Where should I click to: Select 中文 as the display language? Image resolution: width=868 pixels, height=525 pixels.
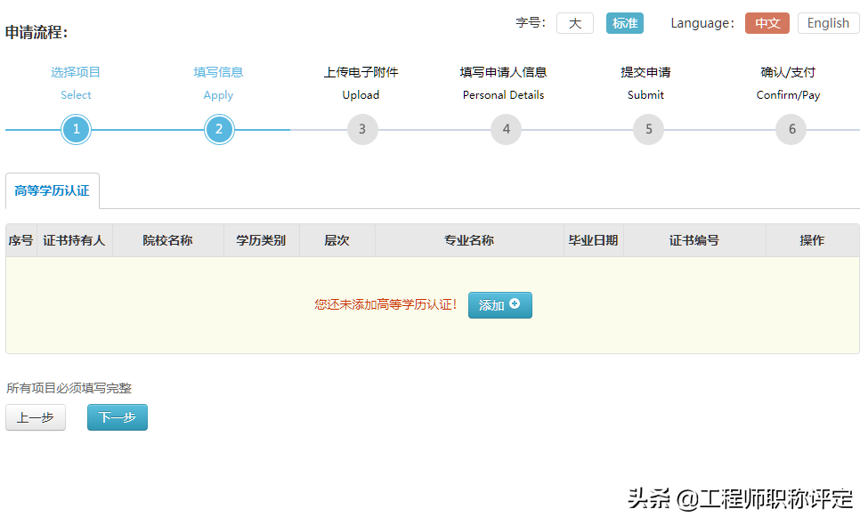point(767,23)
